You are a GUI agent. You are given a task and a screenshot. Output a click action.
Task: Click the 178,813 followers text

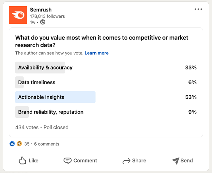pos(47,16)
